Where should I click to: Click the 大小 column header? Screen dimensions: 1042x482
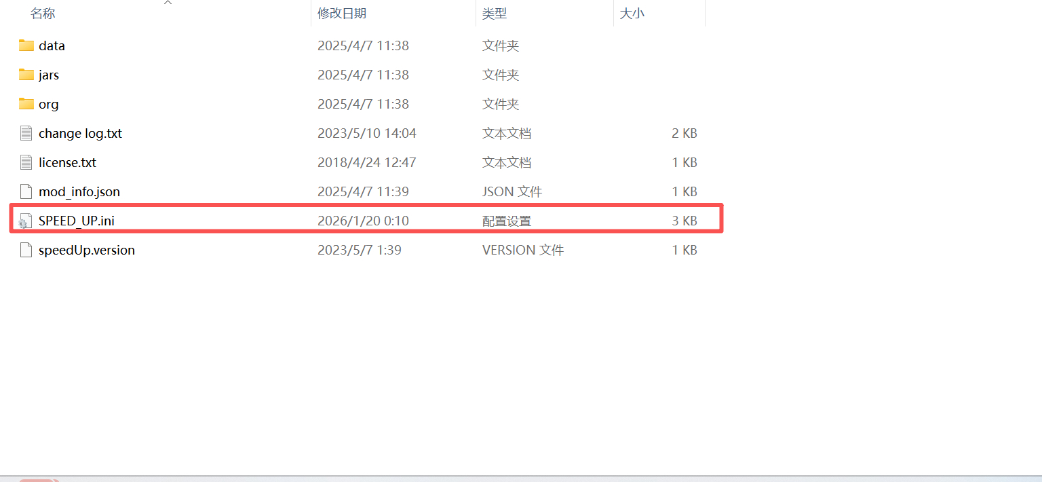click(632, 14)
